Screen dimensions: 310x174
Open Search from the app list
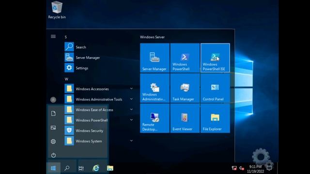point(99,47)
